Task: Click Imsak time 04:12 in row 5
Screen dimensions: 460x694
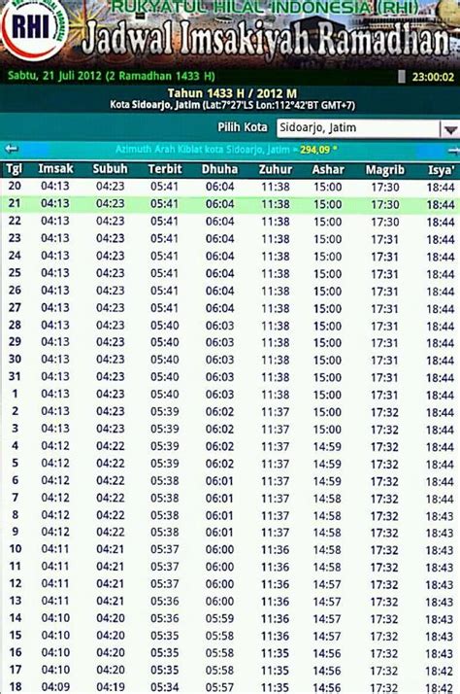Action: point(55,463)
